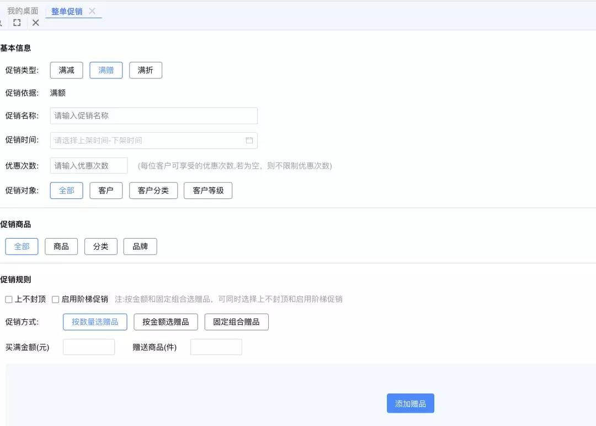
Task: Select 固定组合赠品 promotion method
Action: coord(236,322)
